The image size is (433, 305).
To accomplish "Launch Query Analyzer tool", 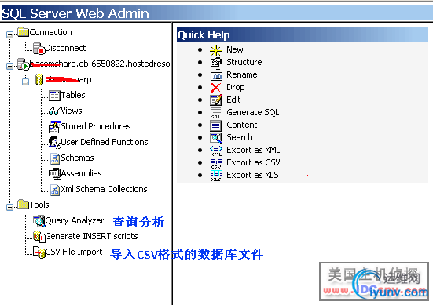I will pos(75,220).
